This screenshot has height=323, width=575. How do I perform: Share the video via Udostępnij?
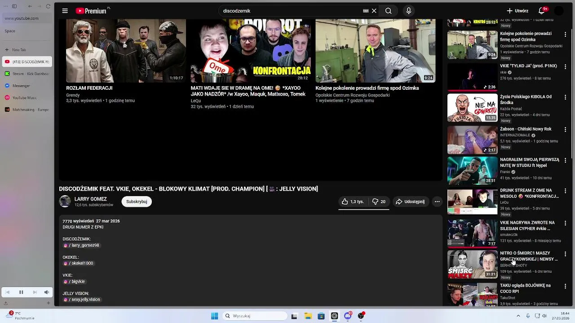[x=410, y=202]
